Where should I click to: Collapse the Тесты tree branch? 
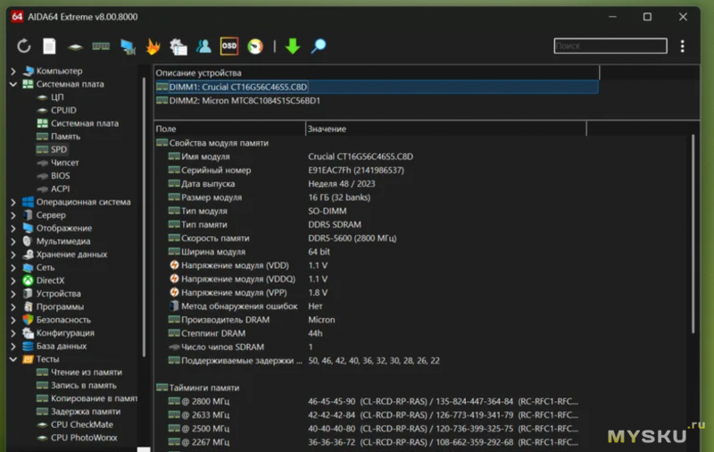[x=13, y=359]
